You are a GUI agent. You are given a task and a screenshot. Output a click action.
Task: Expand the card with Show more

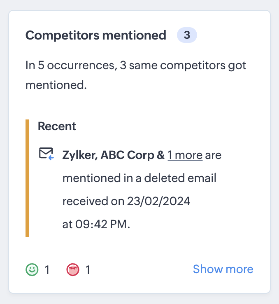pos(223,269)
